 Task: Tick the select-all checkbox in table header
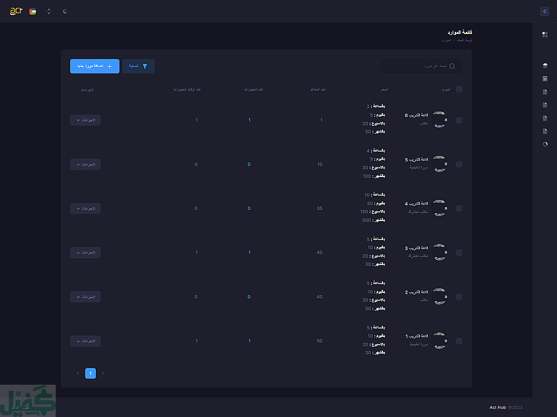(459, 89)
